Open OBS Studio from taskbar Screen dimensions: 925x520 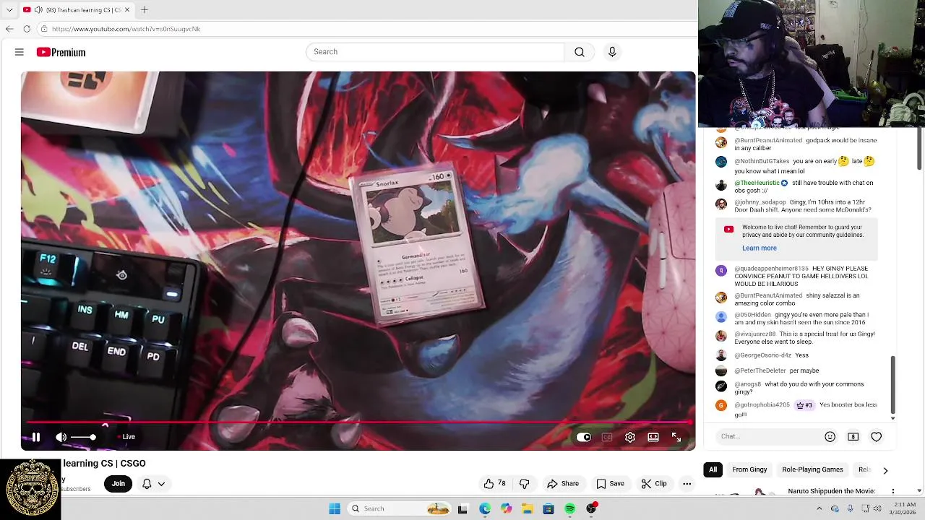(x=591, y=508)
